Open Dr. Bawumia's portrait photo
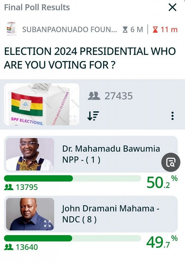This screenshot has height=262, width=185. click(x=30, y=154)
